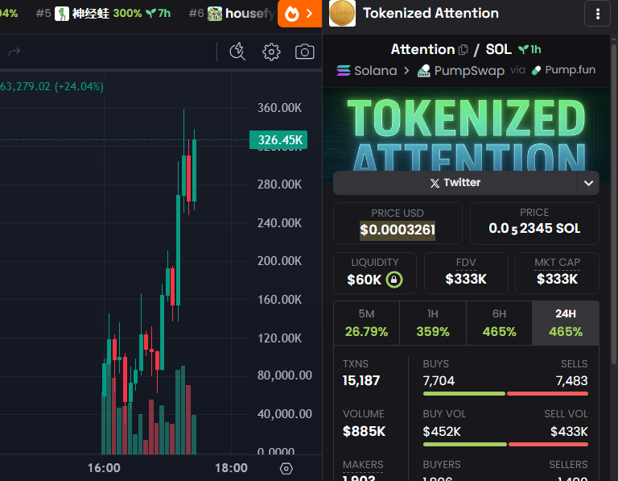Click the PumpSwap DEX link
This screenshot has height=481, width=618.
(x=461, y=71)
